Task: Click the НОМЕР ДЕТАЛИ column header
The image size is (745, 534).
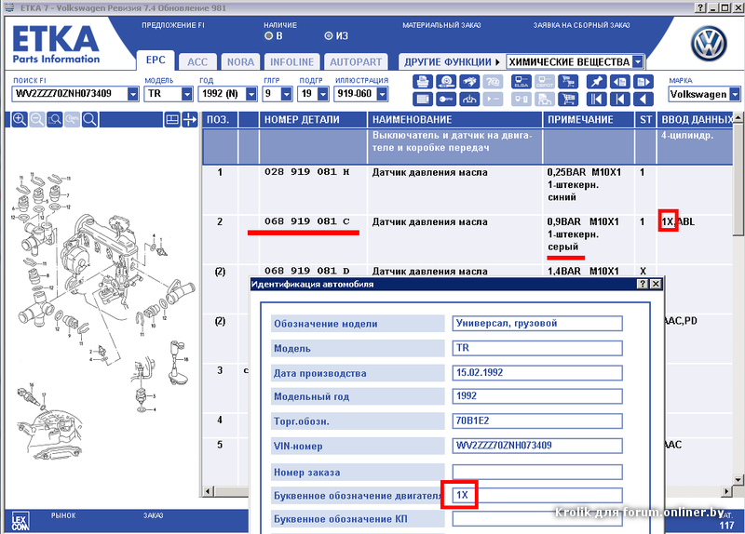Action: 313,120
